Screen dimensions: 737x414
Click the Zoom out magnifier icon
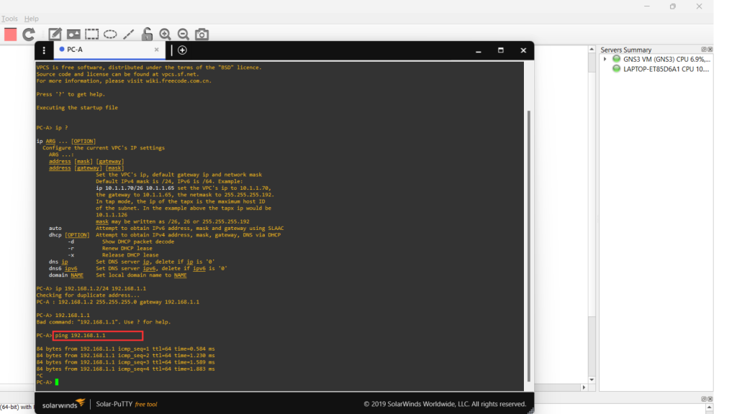coord(183,34)
